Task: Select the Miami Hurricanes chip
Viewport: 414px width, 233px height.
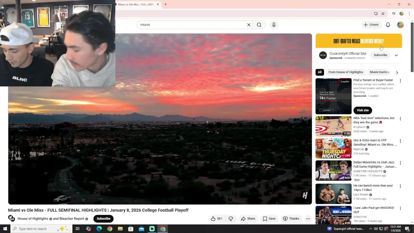Action: pyautogui.click(x=380, y=72)
